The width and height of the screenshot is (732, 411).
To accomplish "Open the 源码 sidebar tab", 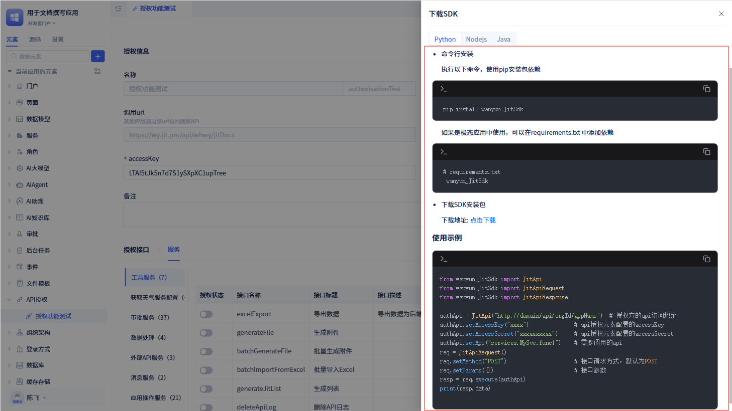I will pyautogui.click(x=35, y=40).
